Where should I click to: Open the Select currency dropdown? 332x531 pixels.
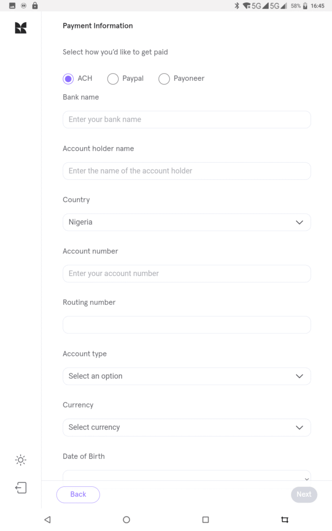187,427
